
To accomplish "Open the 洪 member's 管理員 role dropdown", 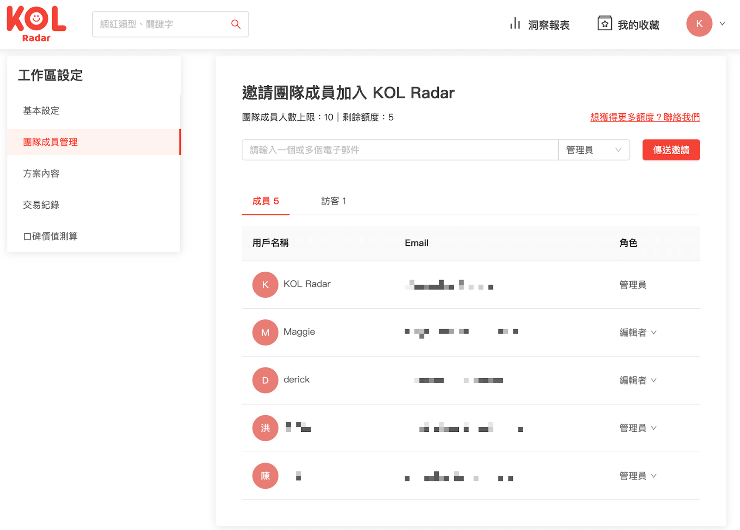I will point(638,428).
